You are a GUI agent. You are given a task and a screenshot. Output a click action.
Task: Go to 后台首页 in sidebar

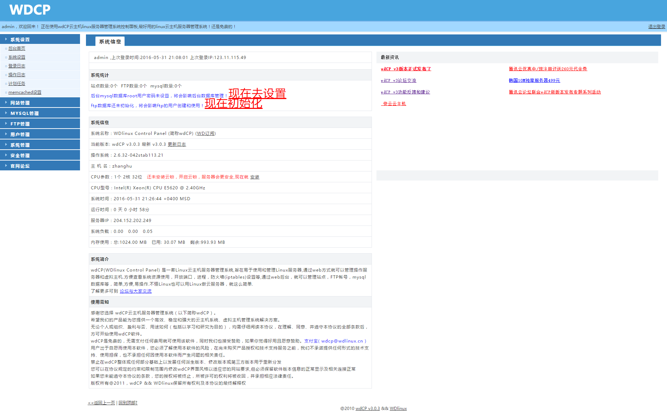(x=17, y=48)
